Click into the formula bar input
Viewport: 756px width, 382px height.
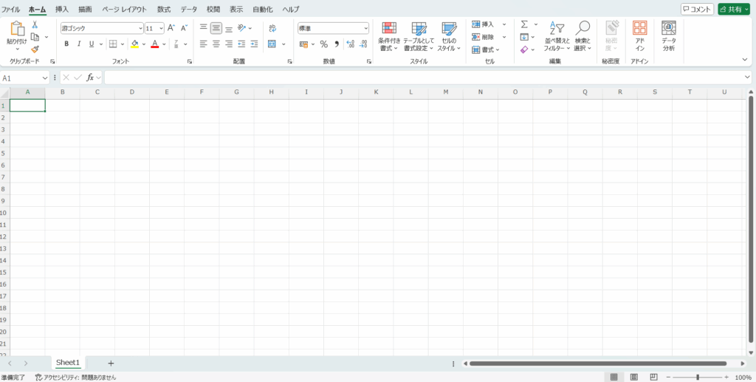pyautogui.click(x=425, y=77)
